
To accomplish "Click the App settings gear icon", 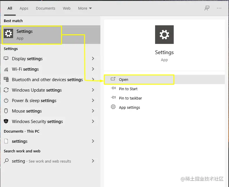I will click(x=113, y=107).
